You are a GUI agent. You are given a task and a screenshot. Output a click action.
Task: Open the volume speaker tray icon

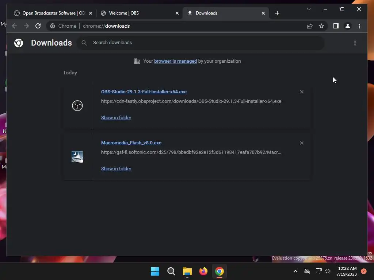327,271
